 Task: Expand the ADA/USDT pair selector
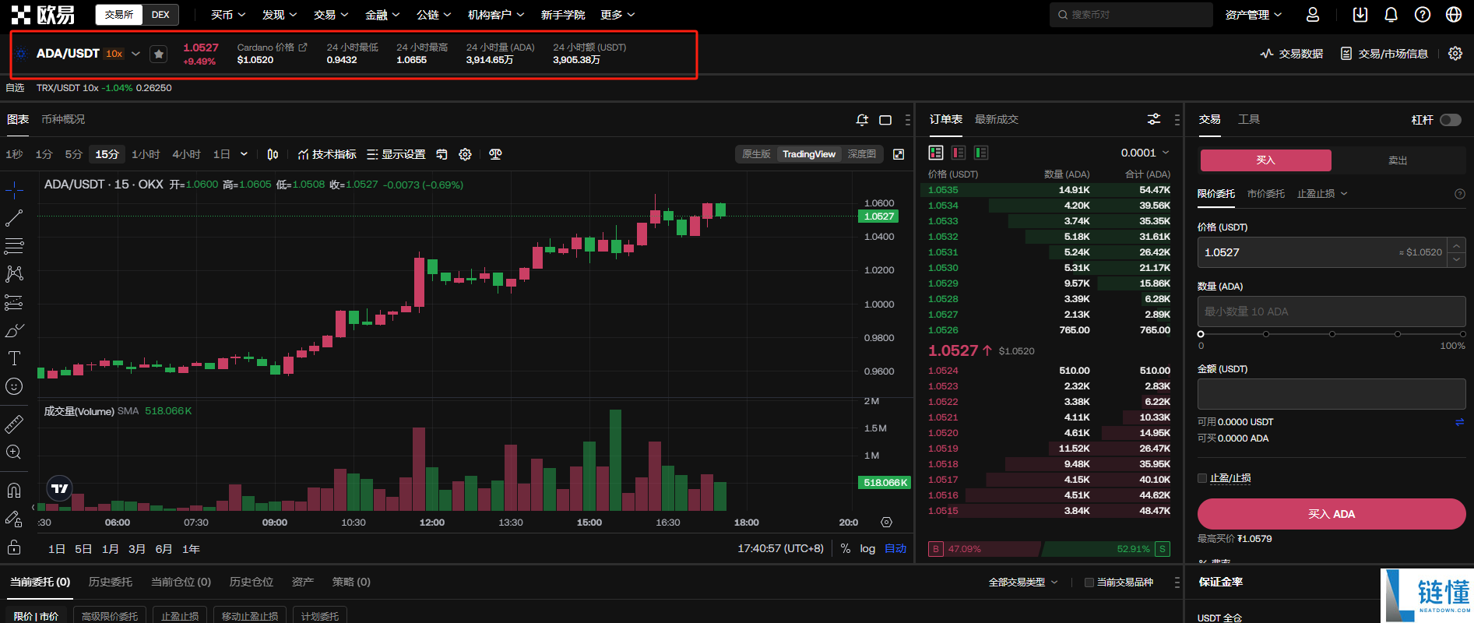coord(135,54)
